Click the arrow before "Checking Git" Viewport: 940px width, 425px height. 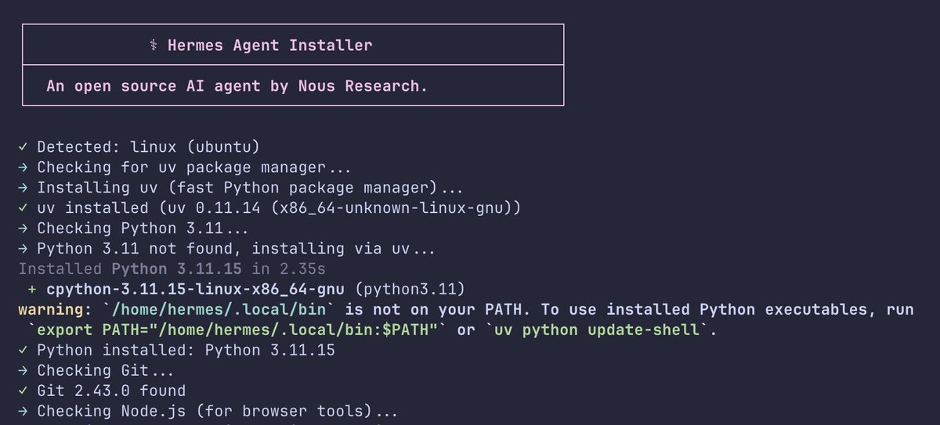point(23,371)
